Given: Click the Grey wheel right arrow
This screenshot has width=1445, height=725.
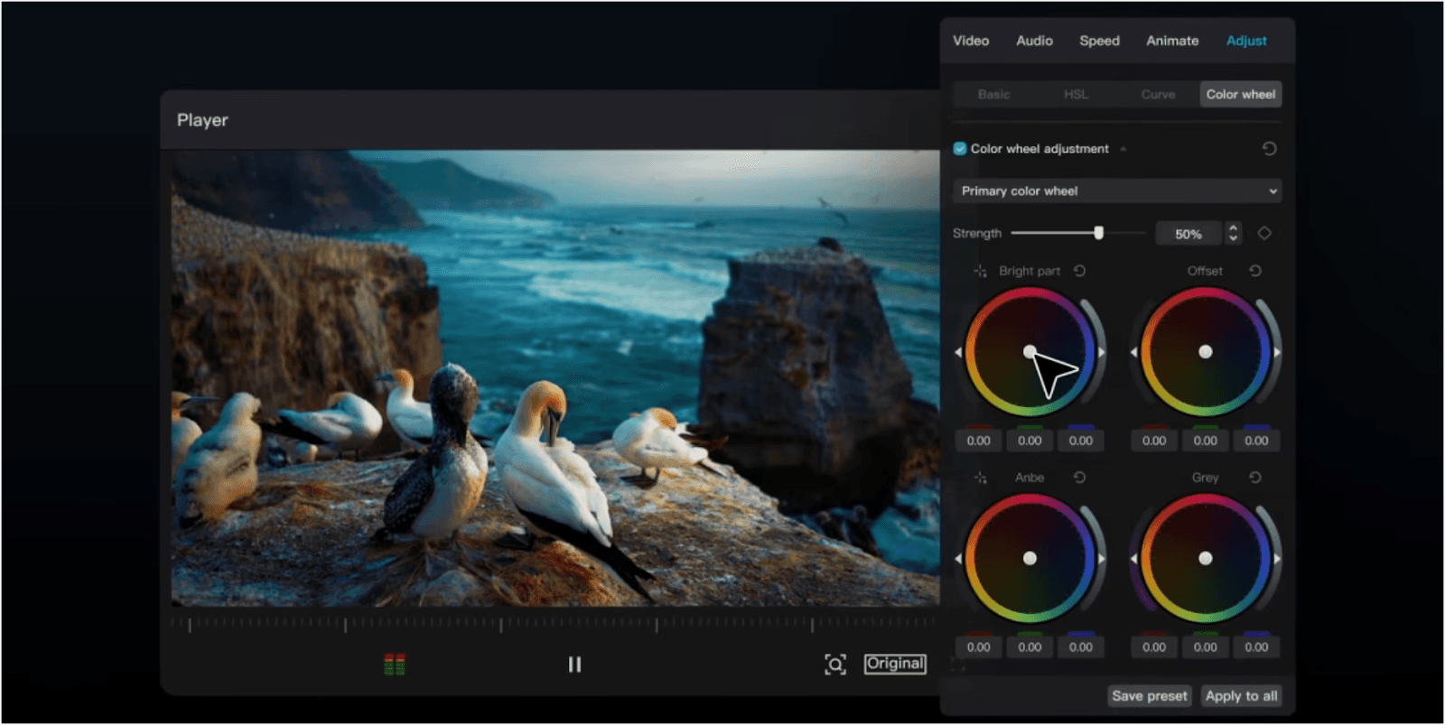Looking at the screenshot, I should pos(1277,559).
